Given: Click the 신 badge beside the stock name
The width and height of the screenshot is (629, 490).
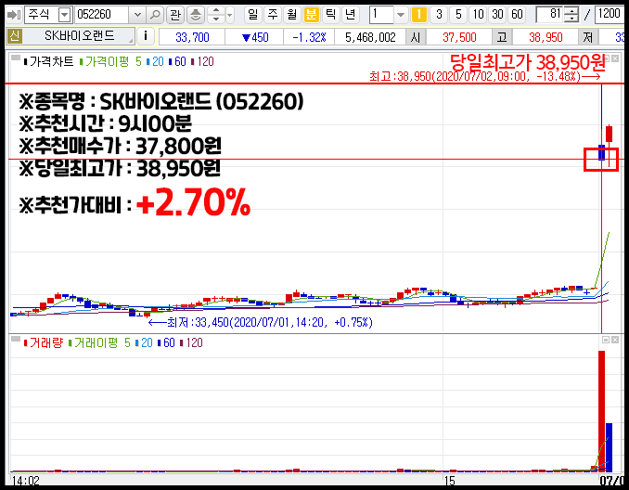Looking at the screenshot, I should click(x=15, y=36).
